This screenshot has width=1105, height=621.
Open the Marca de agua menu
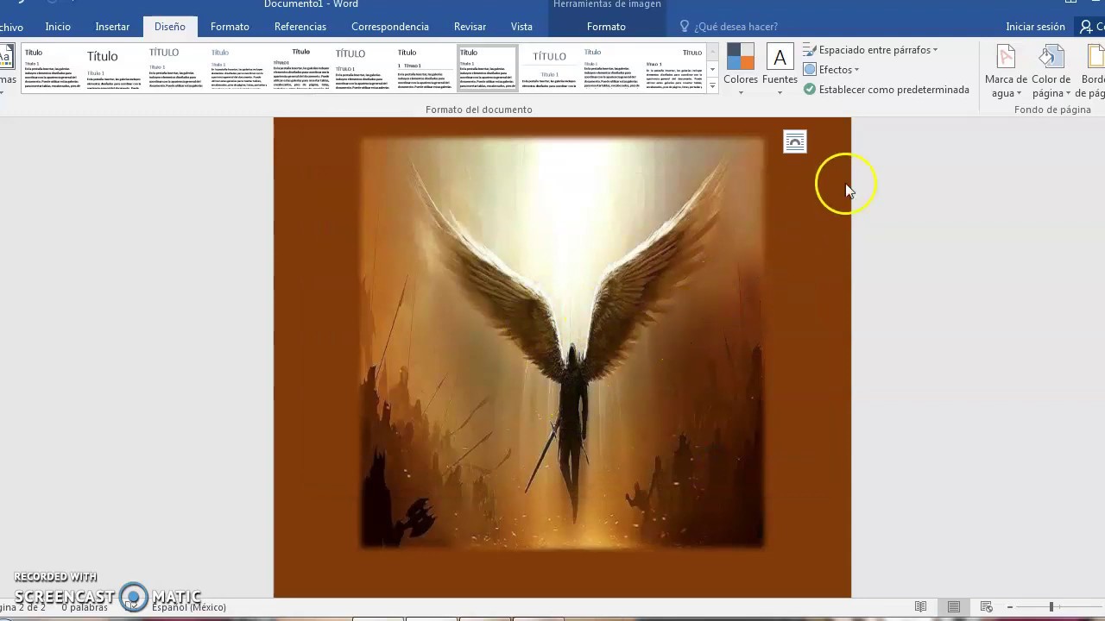click(x=1006, y=72)
